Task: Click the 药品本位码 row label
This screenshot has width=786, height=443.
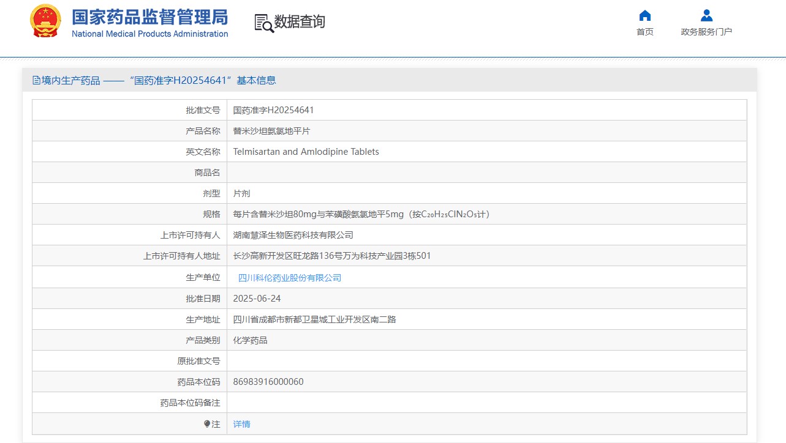Action: click(198, 382)
